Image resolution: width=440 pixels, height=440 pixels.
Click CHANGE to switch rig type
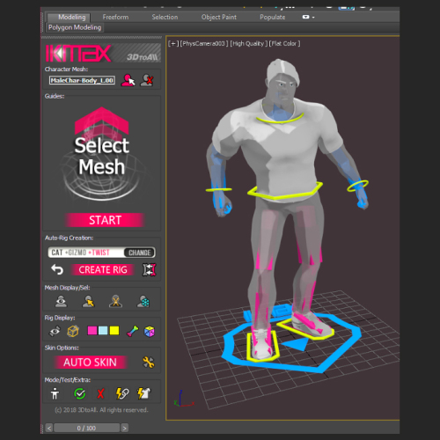140,253
